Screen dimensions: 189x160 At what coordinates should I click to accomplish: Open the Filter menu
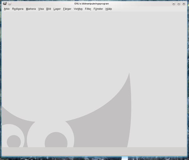point(88,9)
